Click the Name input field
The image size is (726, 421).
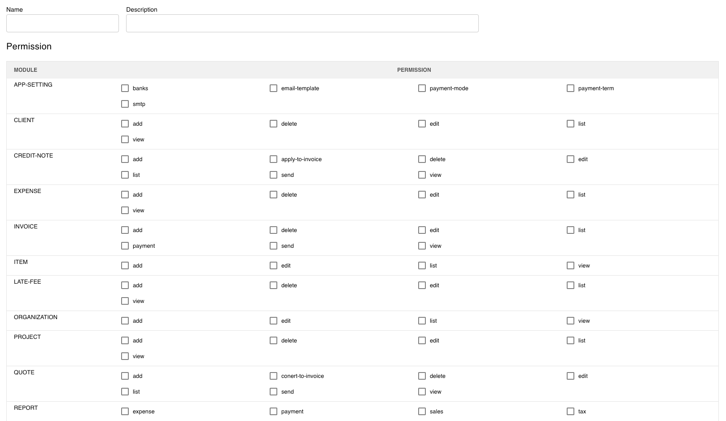pos(62,23)
